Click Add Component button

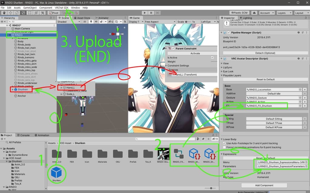(264, 185)
